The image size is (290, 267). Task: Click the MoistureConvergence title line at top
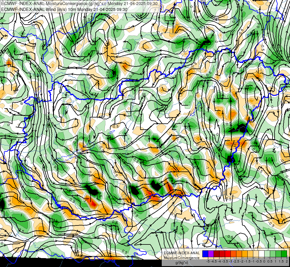[x=79, y=4]
